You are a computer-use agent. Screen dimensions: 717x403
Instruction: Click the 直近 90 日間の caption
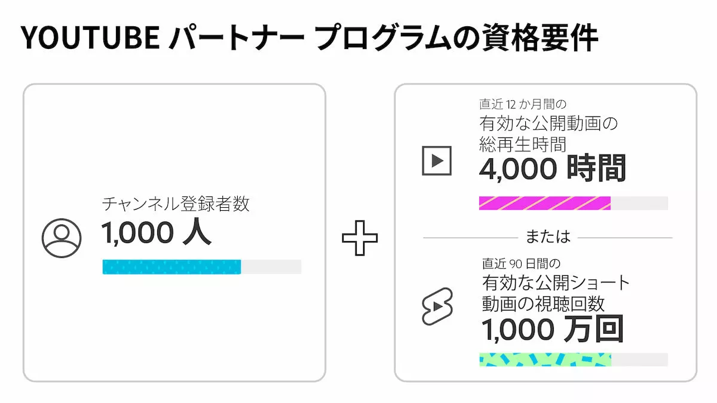[x=521, y=263]
